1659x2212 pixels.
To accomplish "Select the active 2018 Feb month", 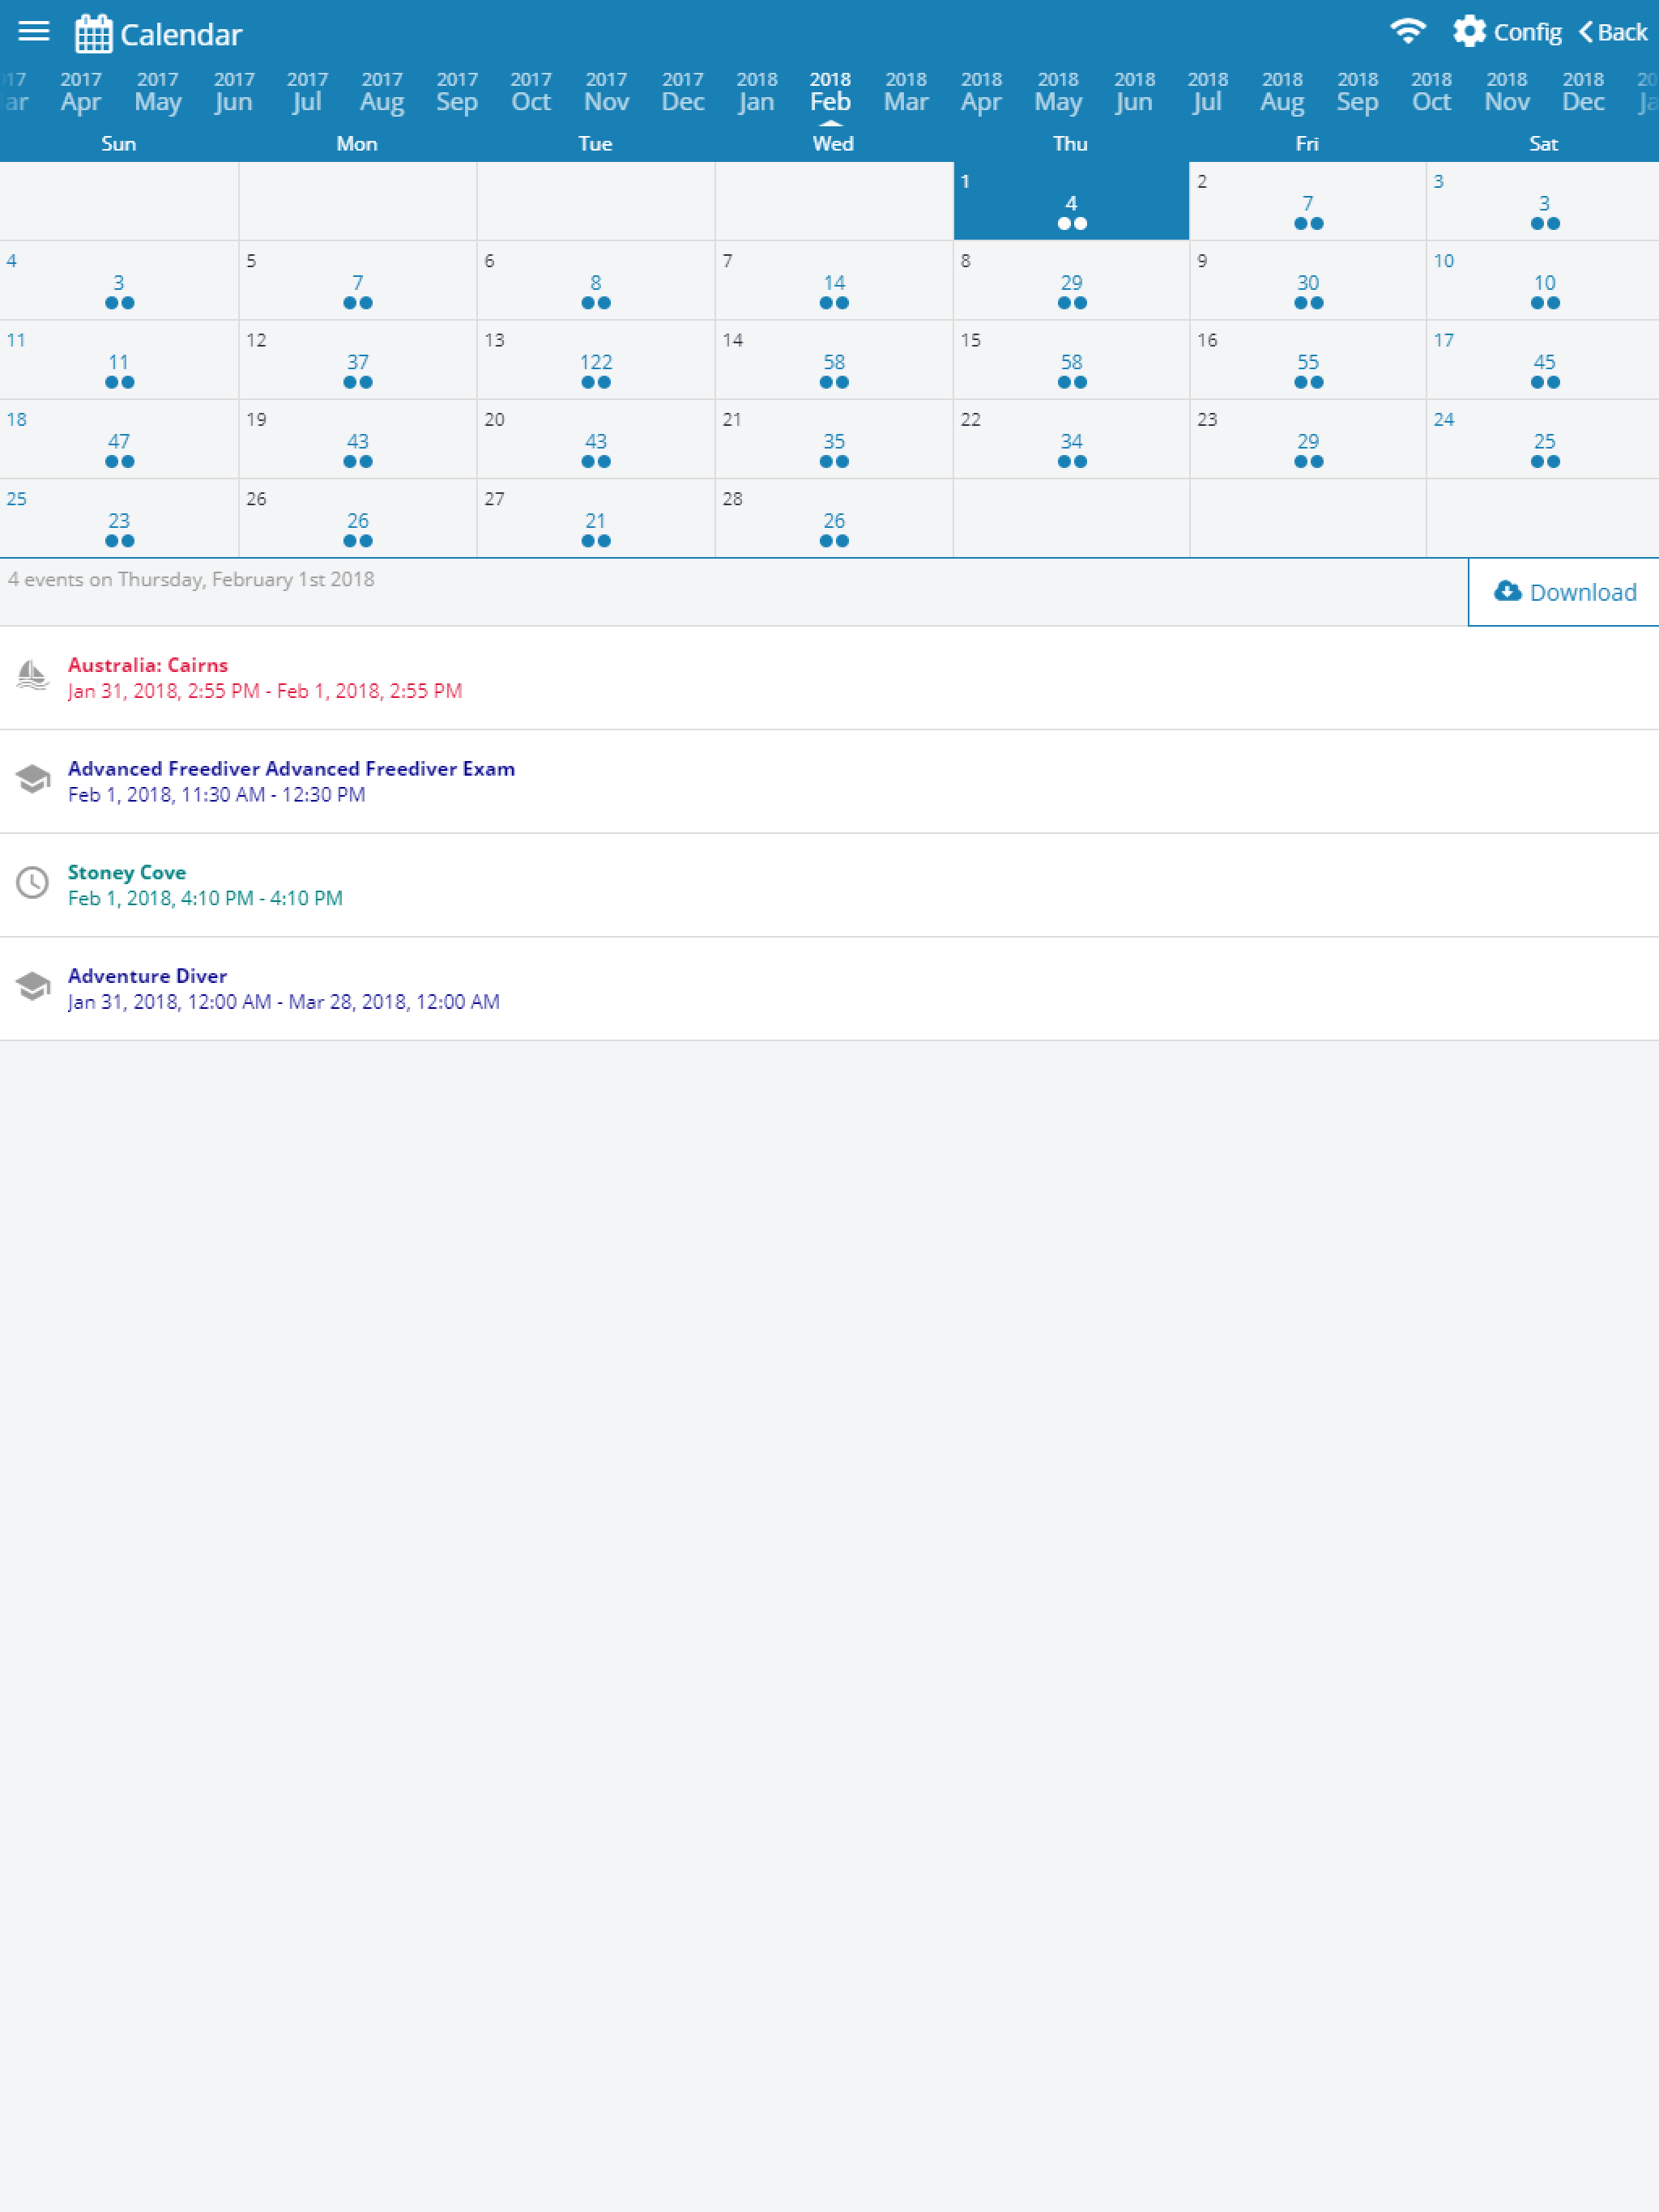I will tap(830, 92).
